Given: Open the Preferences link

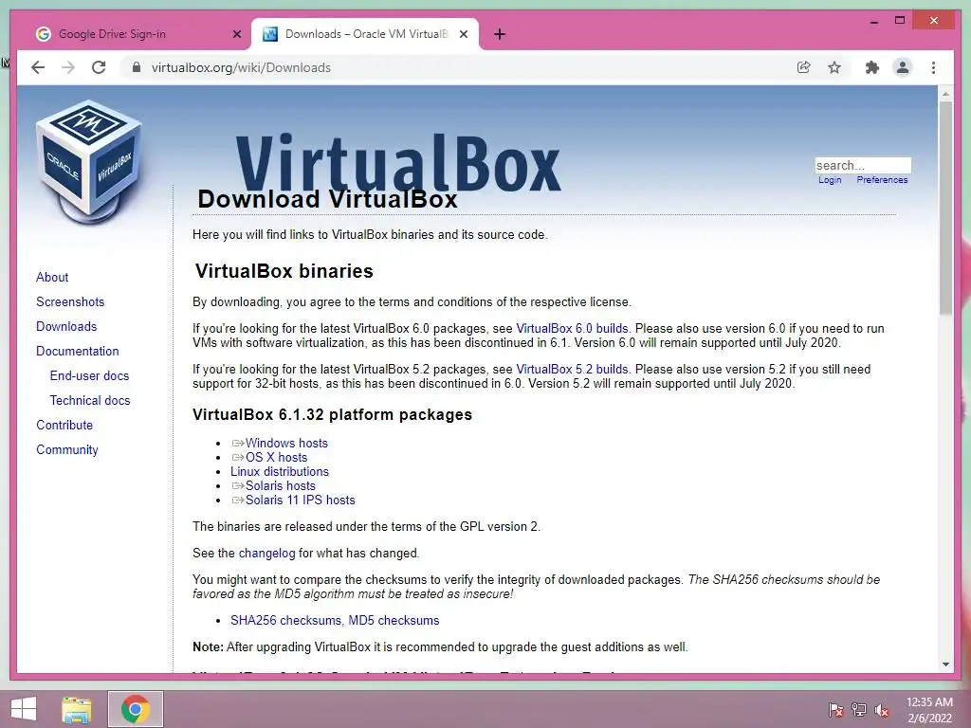Looking at the screenshot, I should 882,180.
